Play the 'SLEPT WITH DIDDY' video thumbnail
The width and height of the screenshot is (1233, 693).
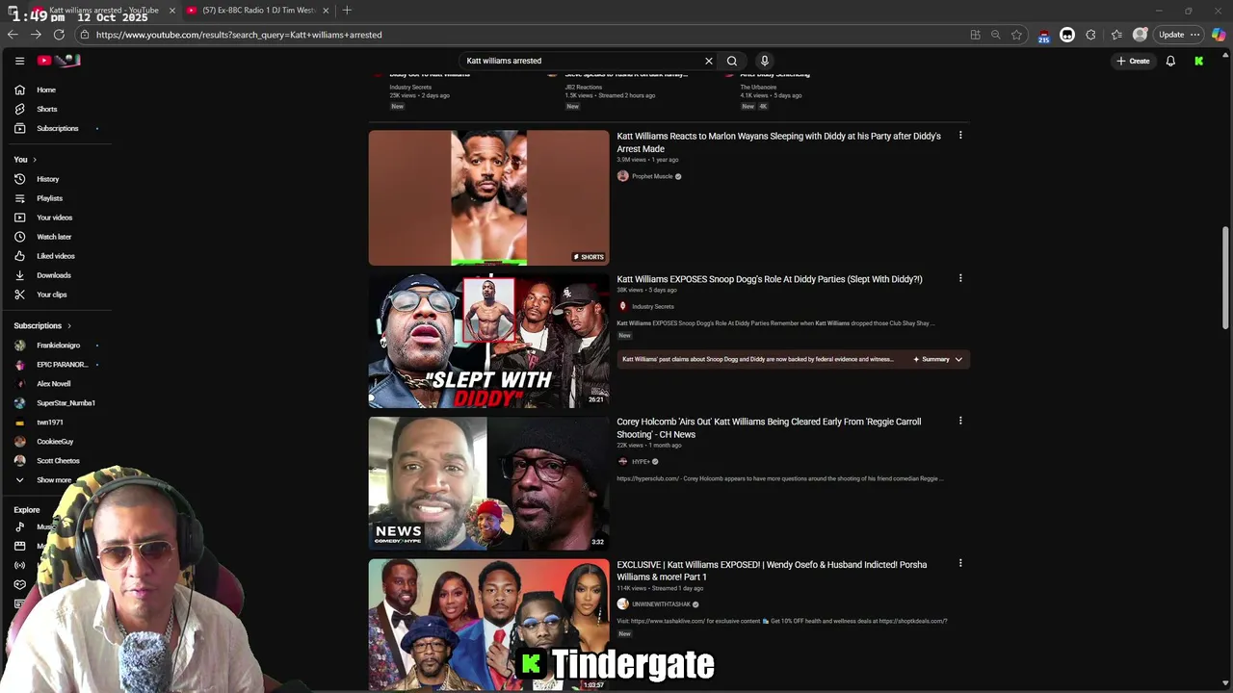coord(488,340)
